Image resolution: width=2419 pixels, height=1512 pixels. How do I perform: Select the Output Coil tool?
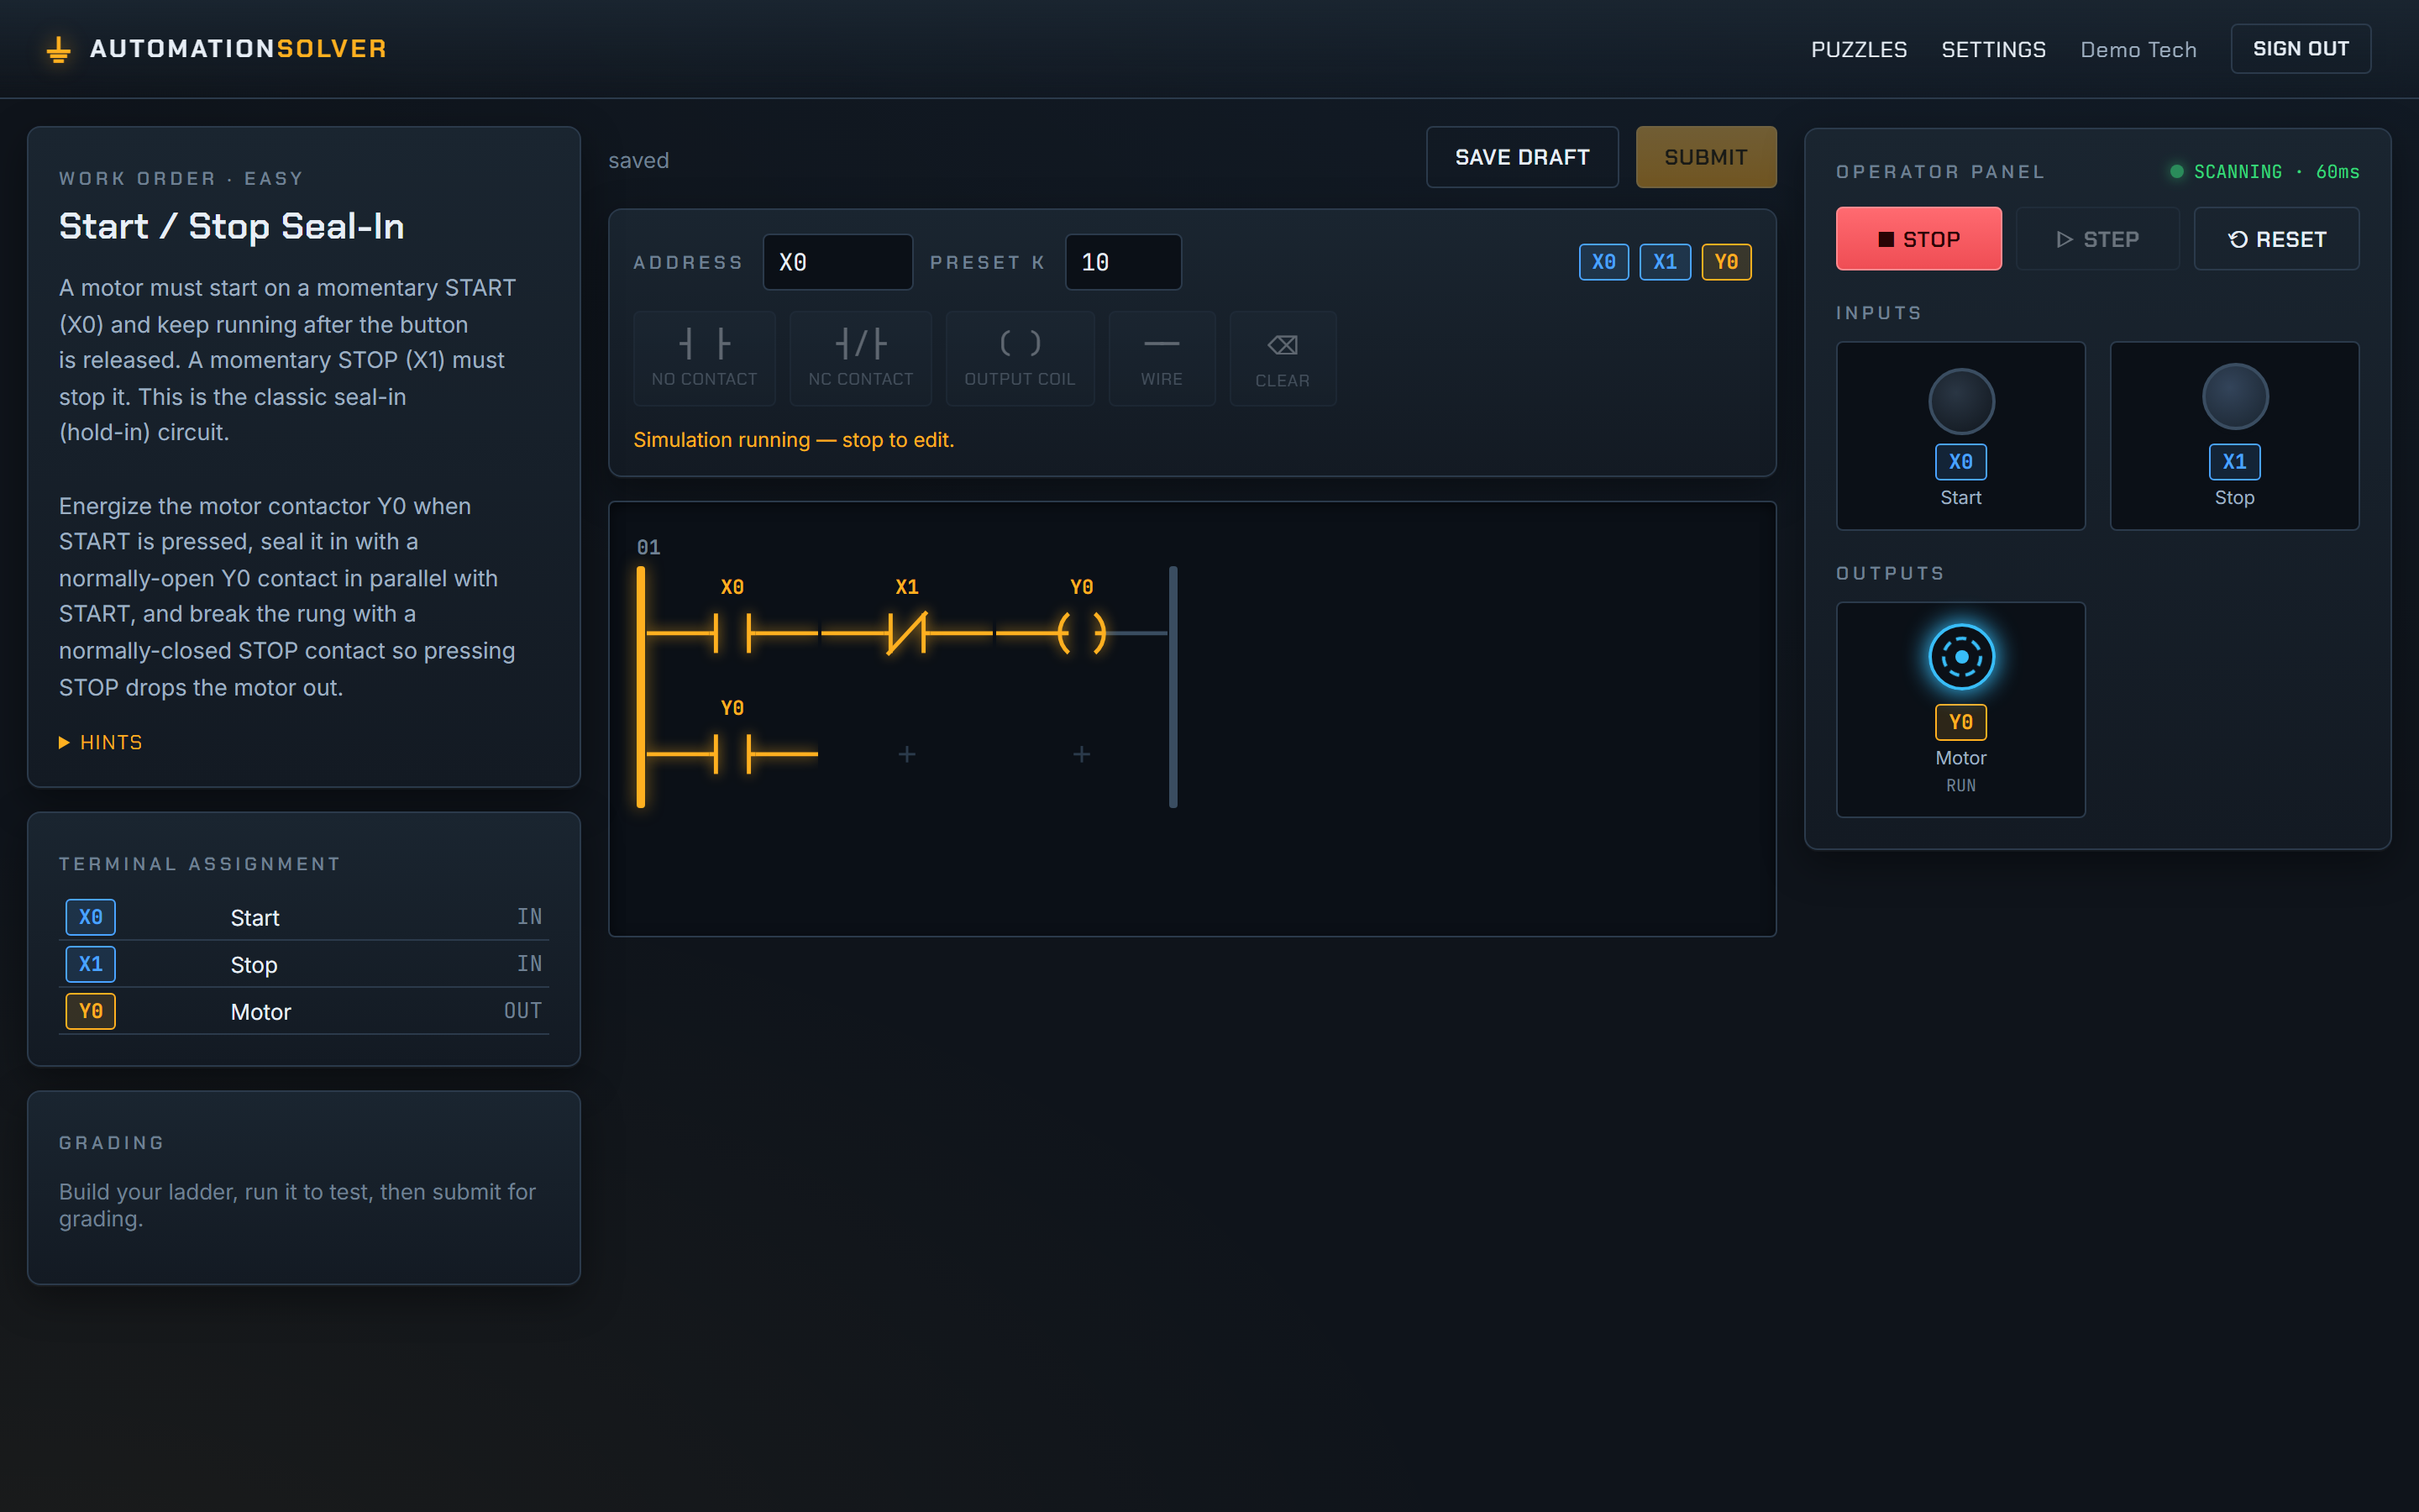(1020, 358)
